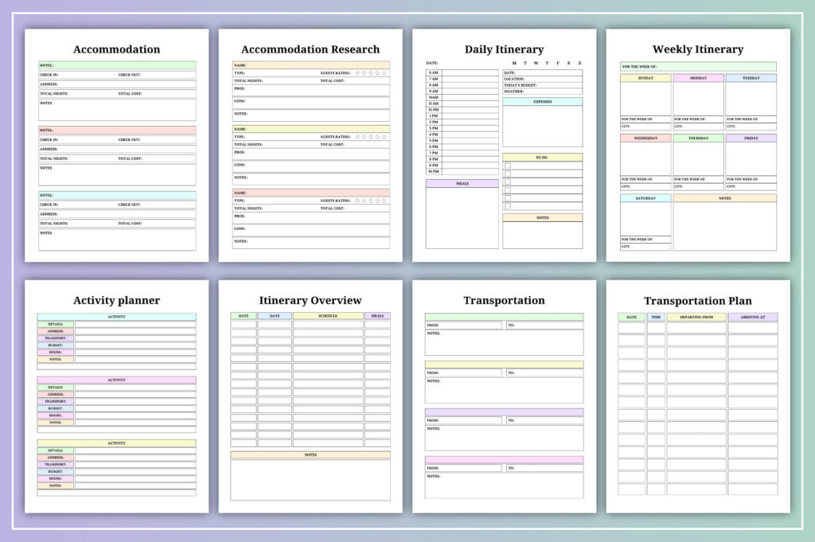
Task: Click the purple MEALS header in Daily Itinerary
Action: click(x=462, y=183)
